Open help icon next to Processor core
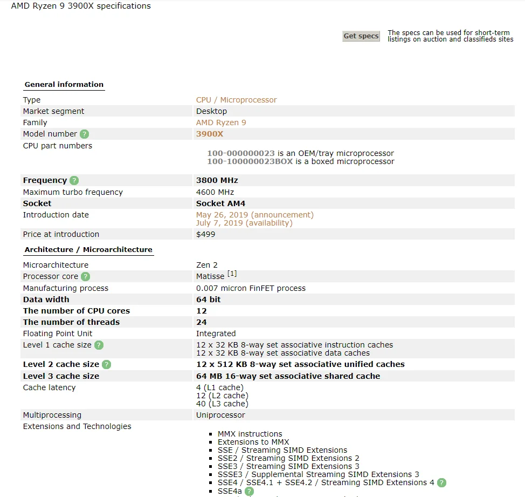 click(x=86, y=276)
